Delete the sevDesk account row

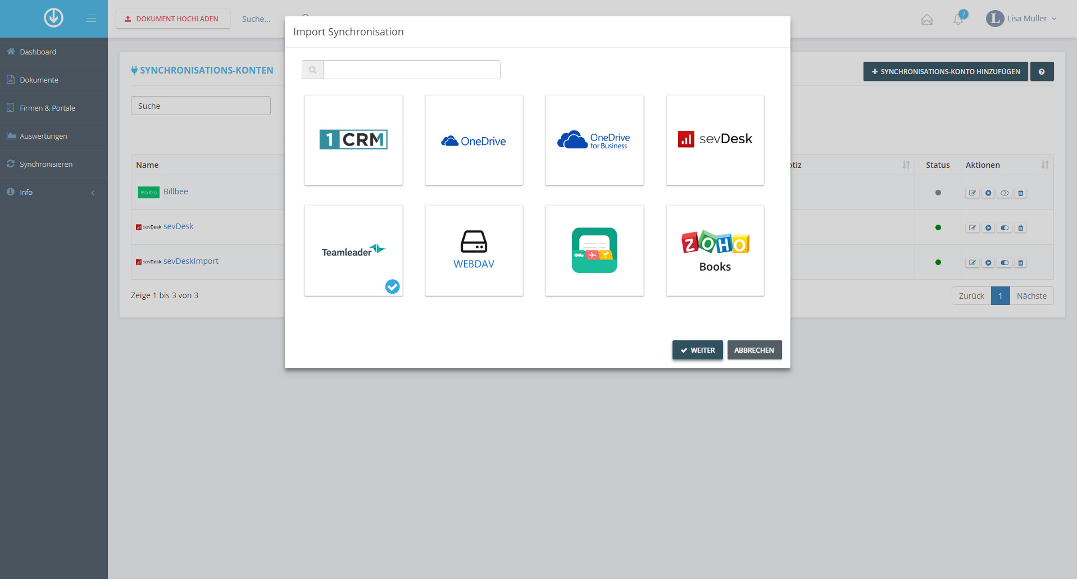pos(1021,228)
